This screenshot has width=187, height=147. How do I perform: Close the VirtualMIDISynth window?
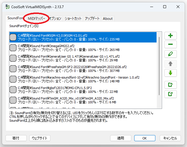[x=178, y=7]
